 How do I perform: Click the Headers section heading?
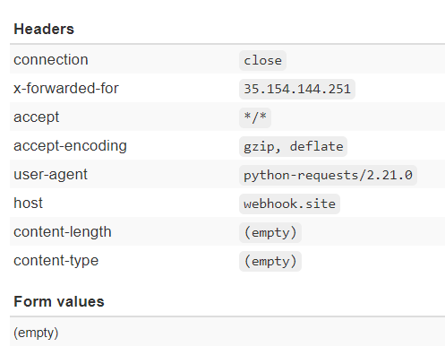(x=44, y=29)
